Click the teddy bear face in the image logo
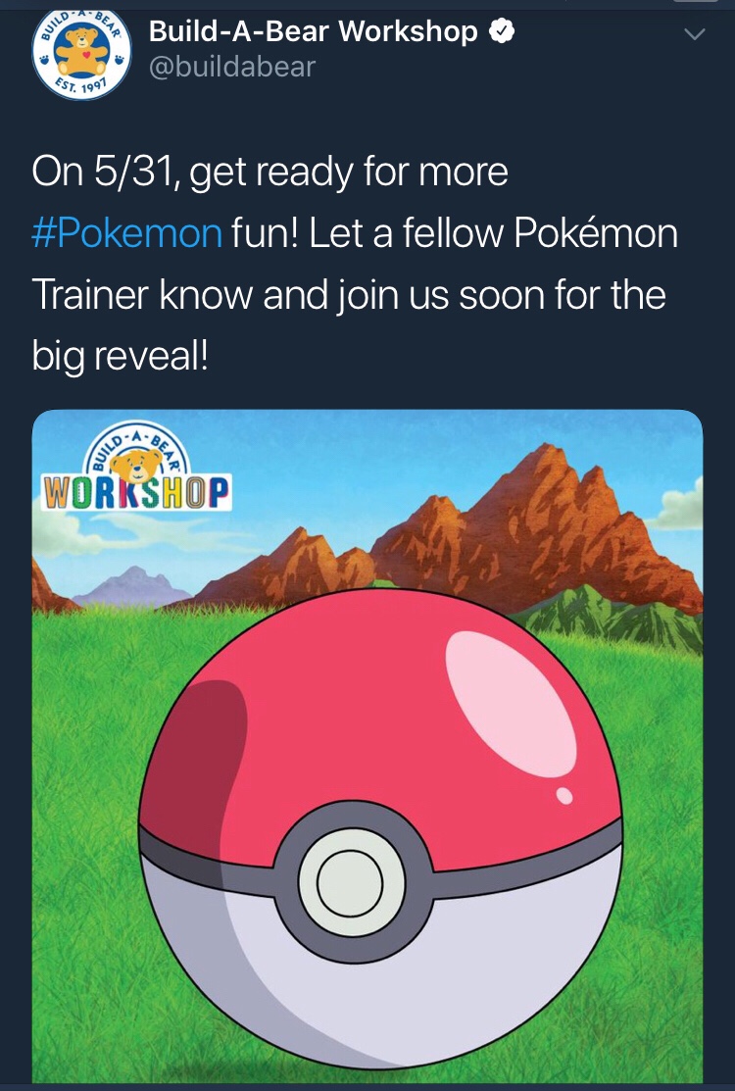This screenshot has height=1091, width=735. (136, 465)
